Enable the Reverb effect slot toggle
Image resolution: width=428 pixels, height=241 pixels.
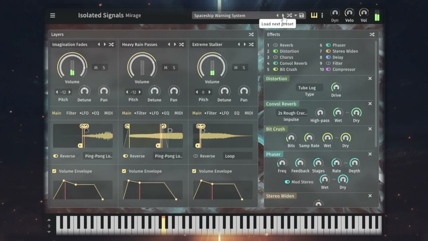click(x=276, y=45)
